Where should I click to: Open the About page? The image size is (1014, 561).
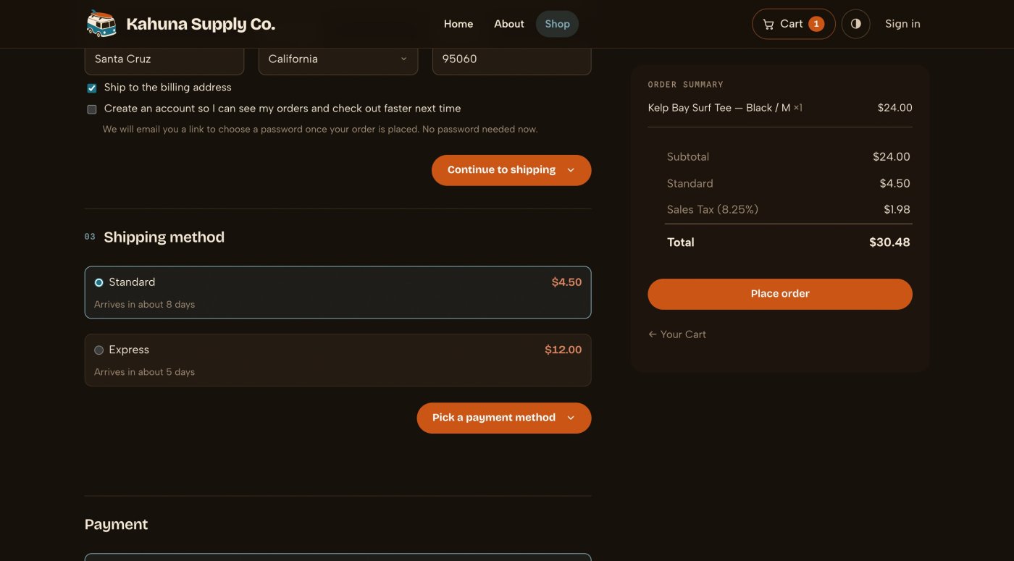(x=509, y=24)
